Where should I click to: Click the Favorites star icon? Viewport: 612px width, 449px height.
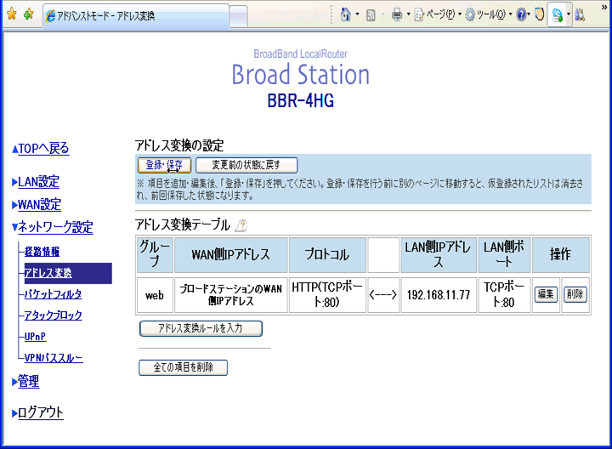(12, 14)
